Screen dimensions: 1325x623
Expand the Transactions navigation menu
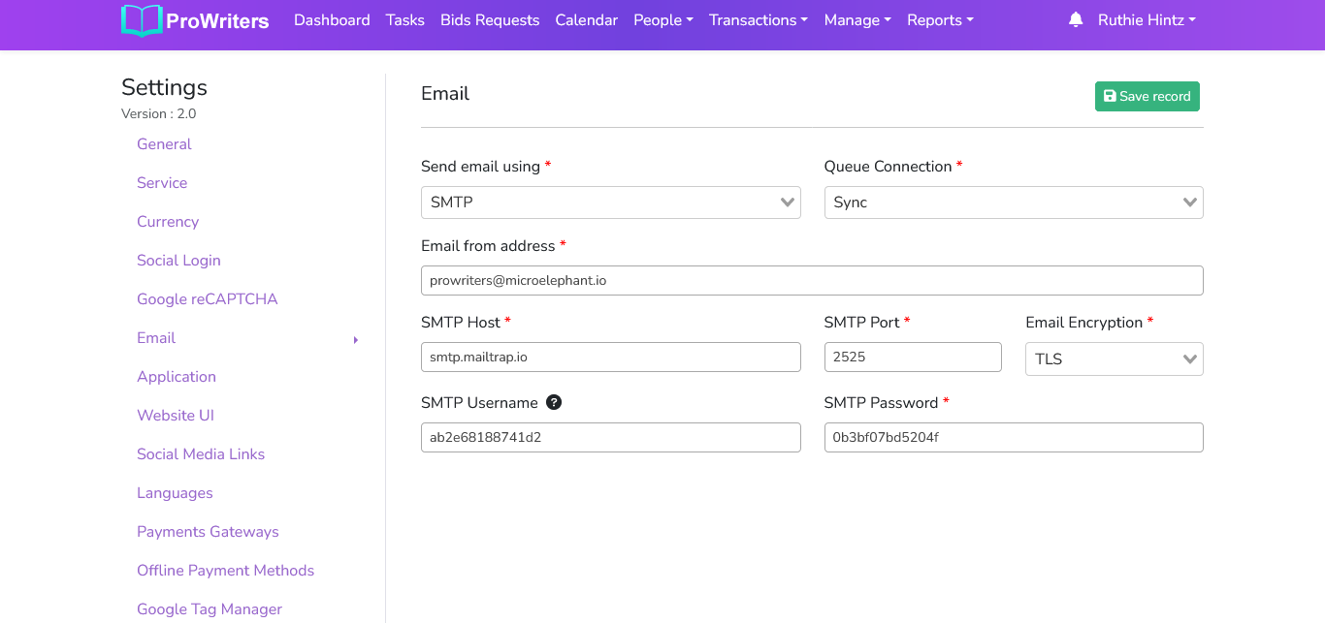click(x=758, y=20)
